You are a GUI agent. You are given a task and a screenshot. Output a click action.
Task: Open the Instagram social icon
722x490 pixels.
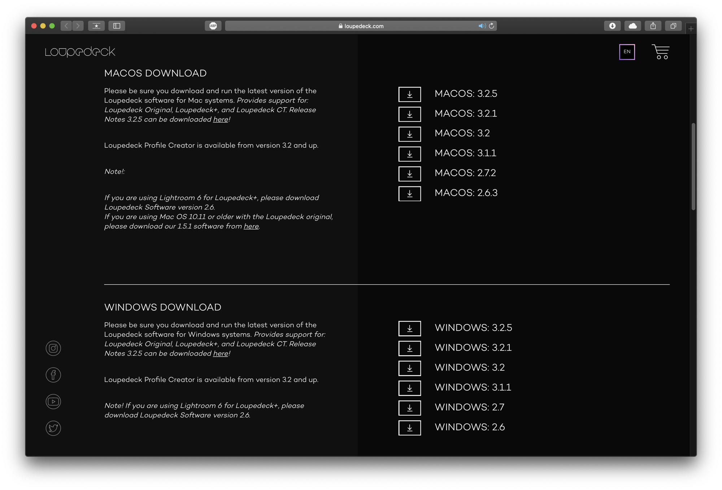[53, 348]
